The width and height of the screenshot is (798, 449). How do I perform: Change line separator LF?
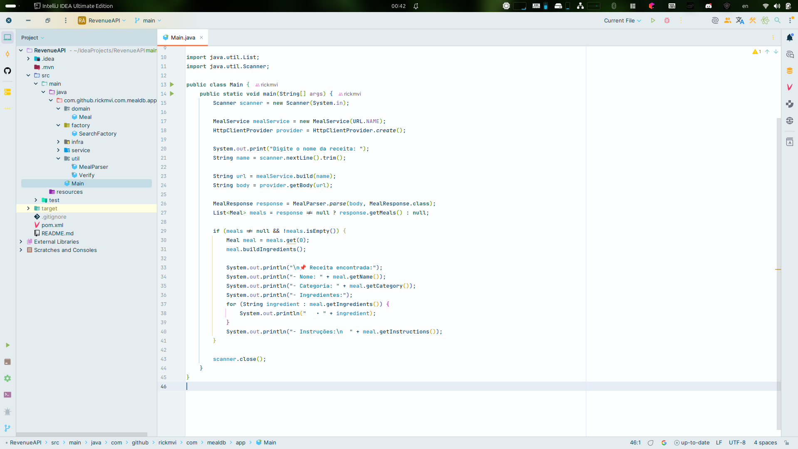(719, 442)
